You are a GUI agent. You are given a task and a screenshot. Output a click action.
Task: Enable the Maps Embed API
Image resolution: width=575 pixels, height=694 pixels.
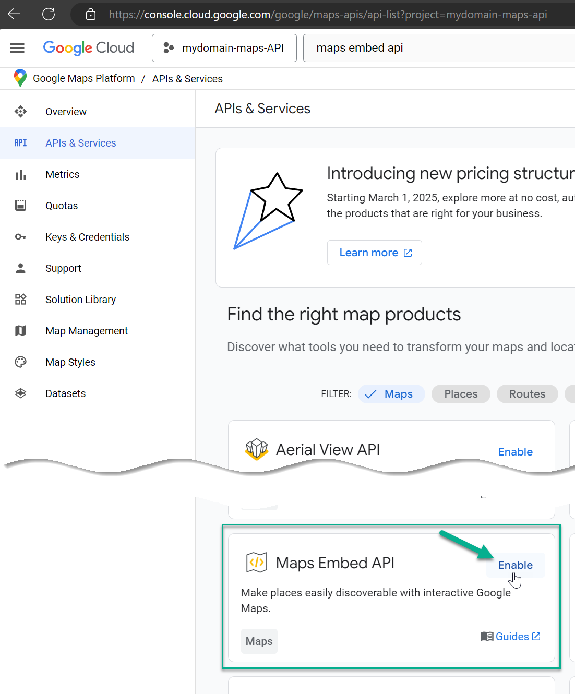click(515, 565)
